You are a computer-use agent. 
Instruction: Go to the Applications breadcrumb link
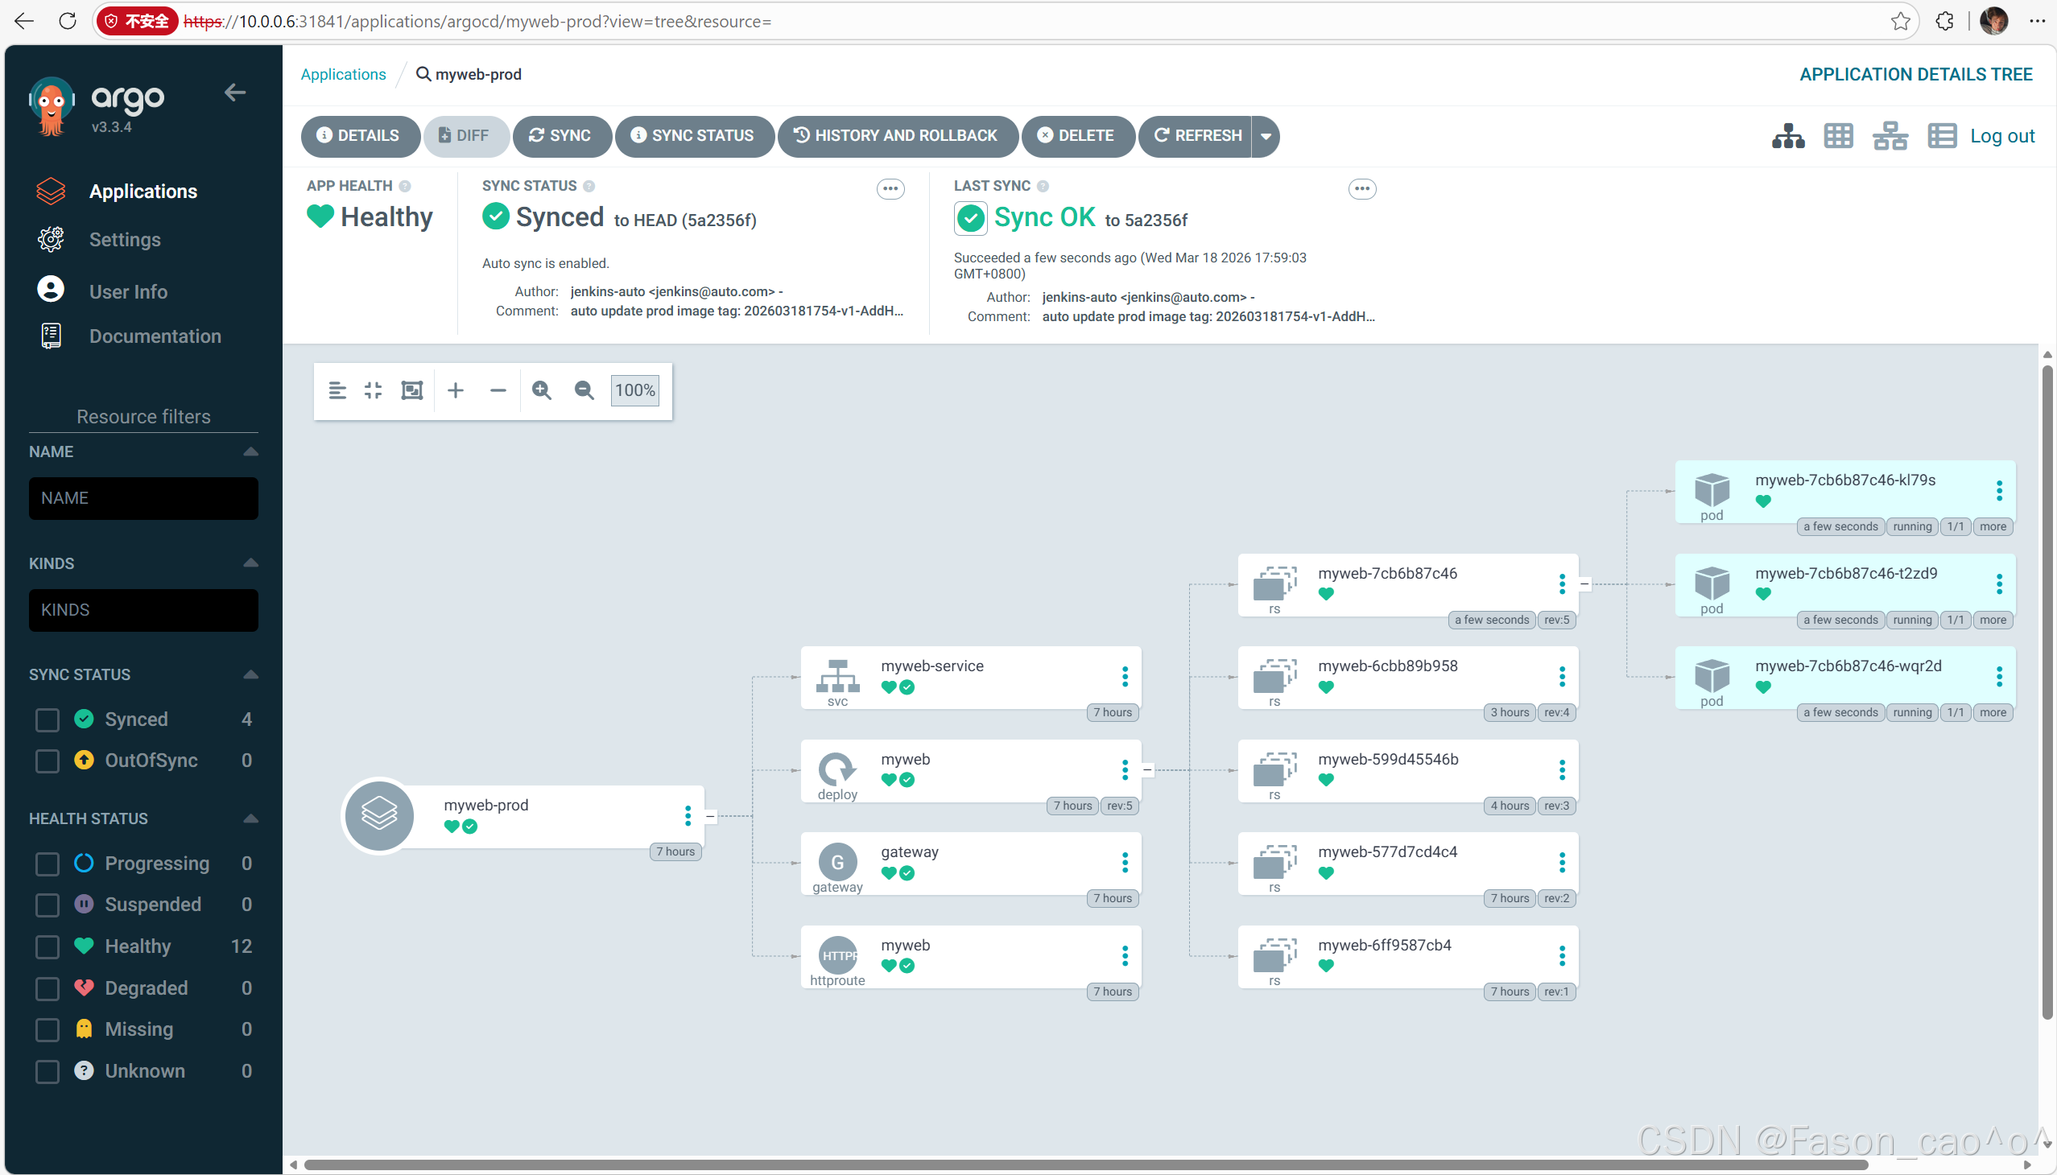pyautogui.click(x=343, y=74)
